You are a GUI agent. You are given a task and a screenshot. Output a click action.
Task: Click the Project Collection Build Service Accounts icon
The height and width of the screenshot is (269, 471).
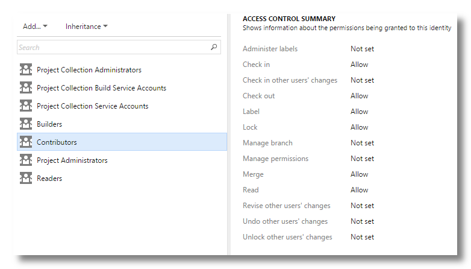click(x=25, y=88)
